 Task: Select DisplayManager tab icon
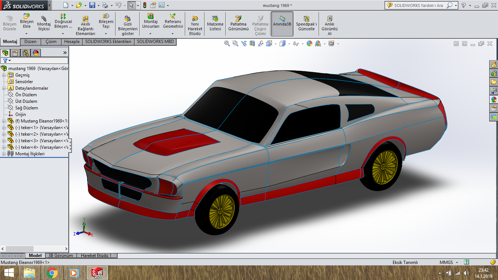point(35,53)
